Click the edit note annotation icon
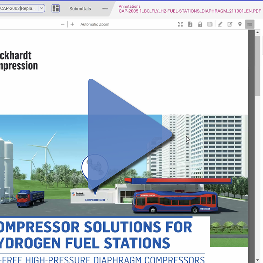 (230, 24)
